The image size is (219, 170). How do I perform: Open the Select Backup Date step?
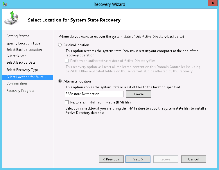21,62
